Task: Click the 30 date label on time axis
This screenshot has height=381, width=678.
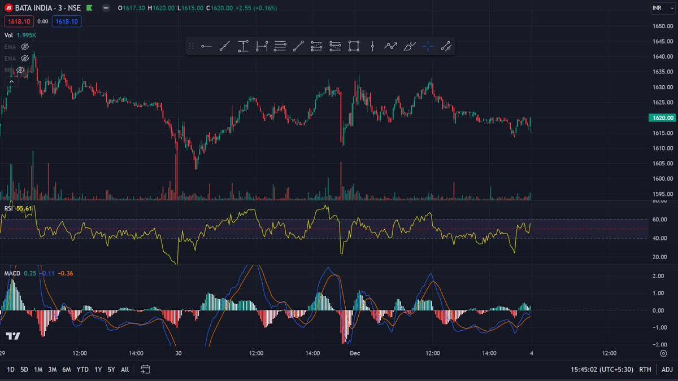Action: click(179, 353)
